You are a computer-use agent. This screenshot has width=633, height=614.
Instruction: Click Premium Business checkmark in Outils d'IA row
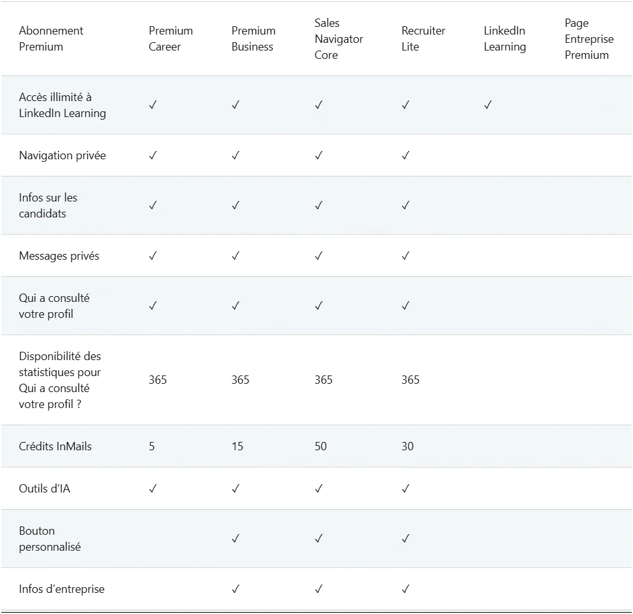click(235, 489)
